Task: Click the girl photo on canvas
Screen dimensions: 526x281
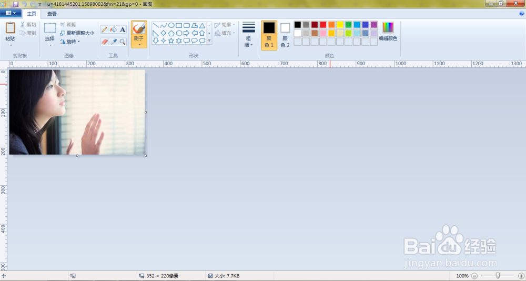Action: click(x=77, y=112)
